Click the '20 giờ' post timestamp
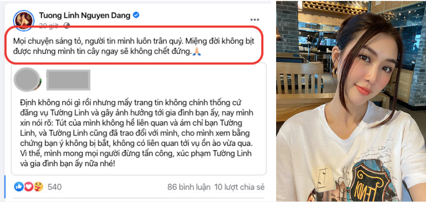The image size is (426, 202). coord(48,26)
